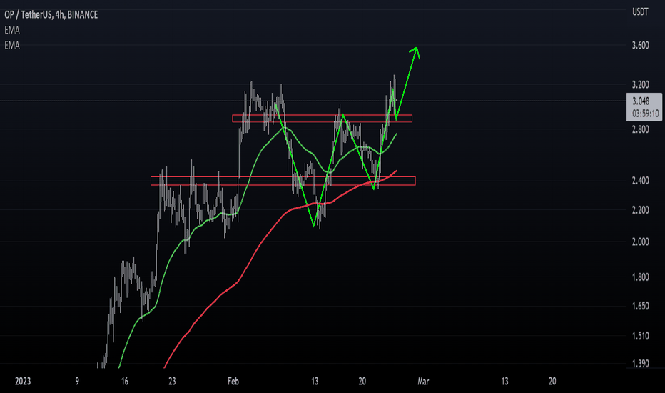Click the USDT currency label
This screenshot has width=665, height=393.
coord(640,12)
